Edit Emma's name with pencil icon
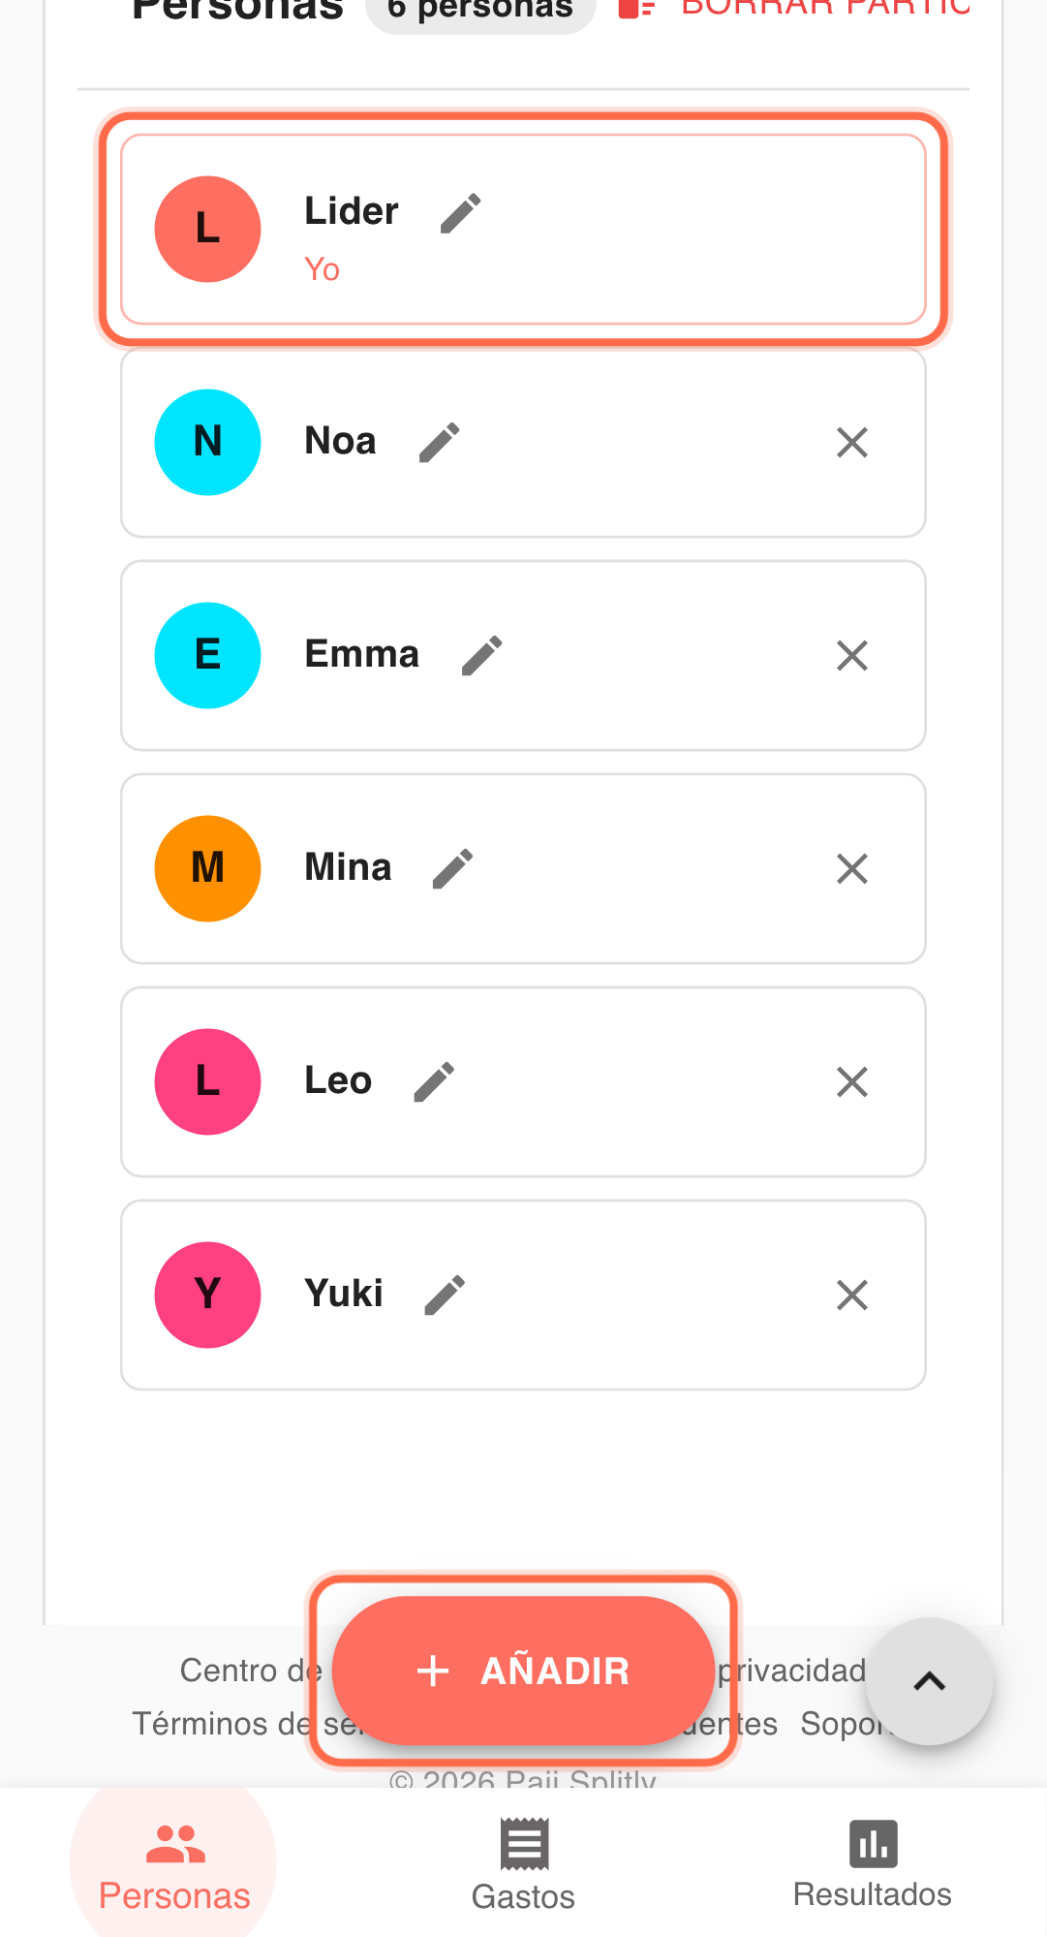This screenshot has width=1047, height=1937. tap(482, 656)
